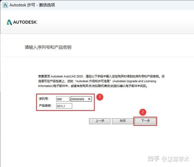Image resolution: width=194 pixels, height=167 pixels.
Task: Click the serial number prefix field 666
Action: (63, 99)
